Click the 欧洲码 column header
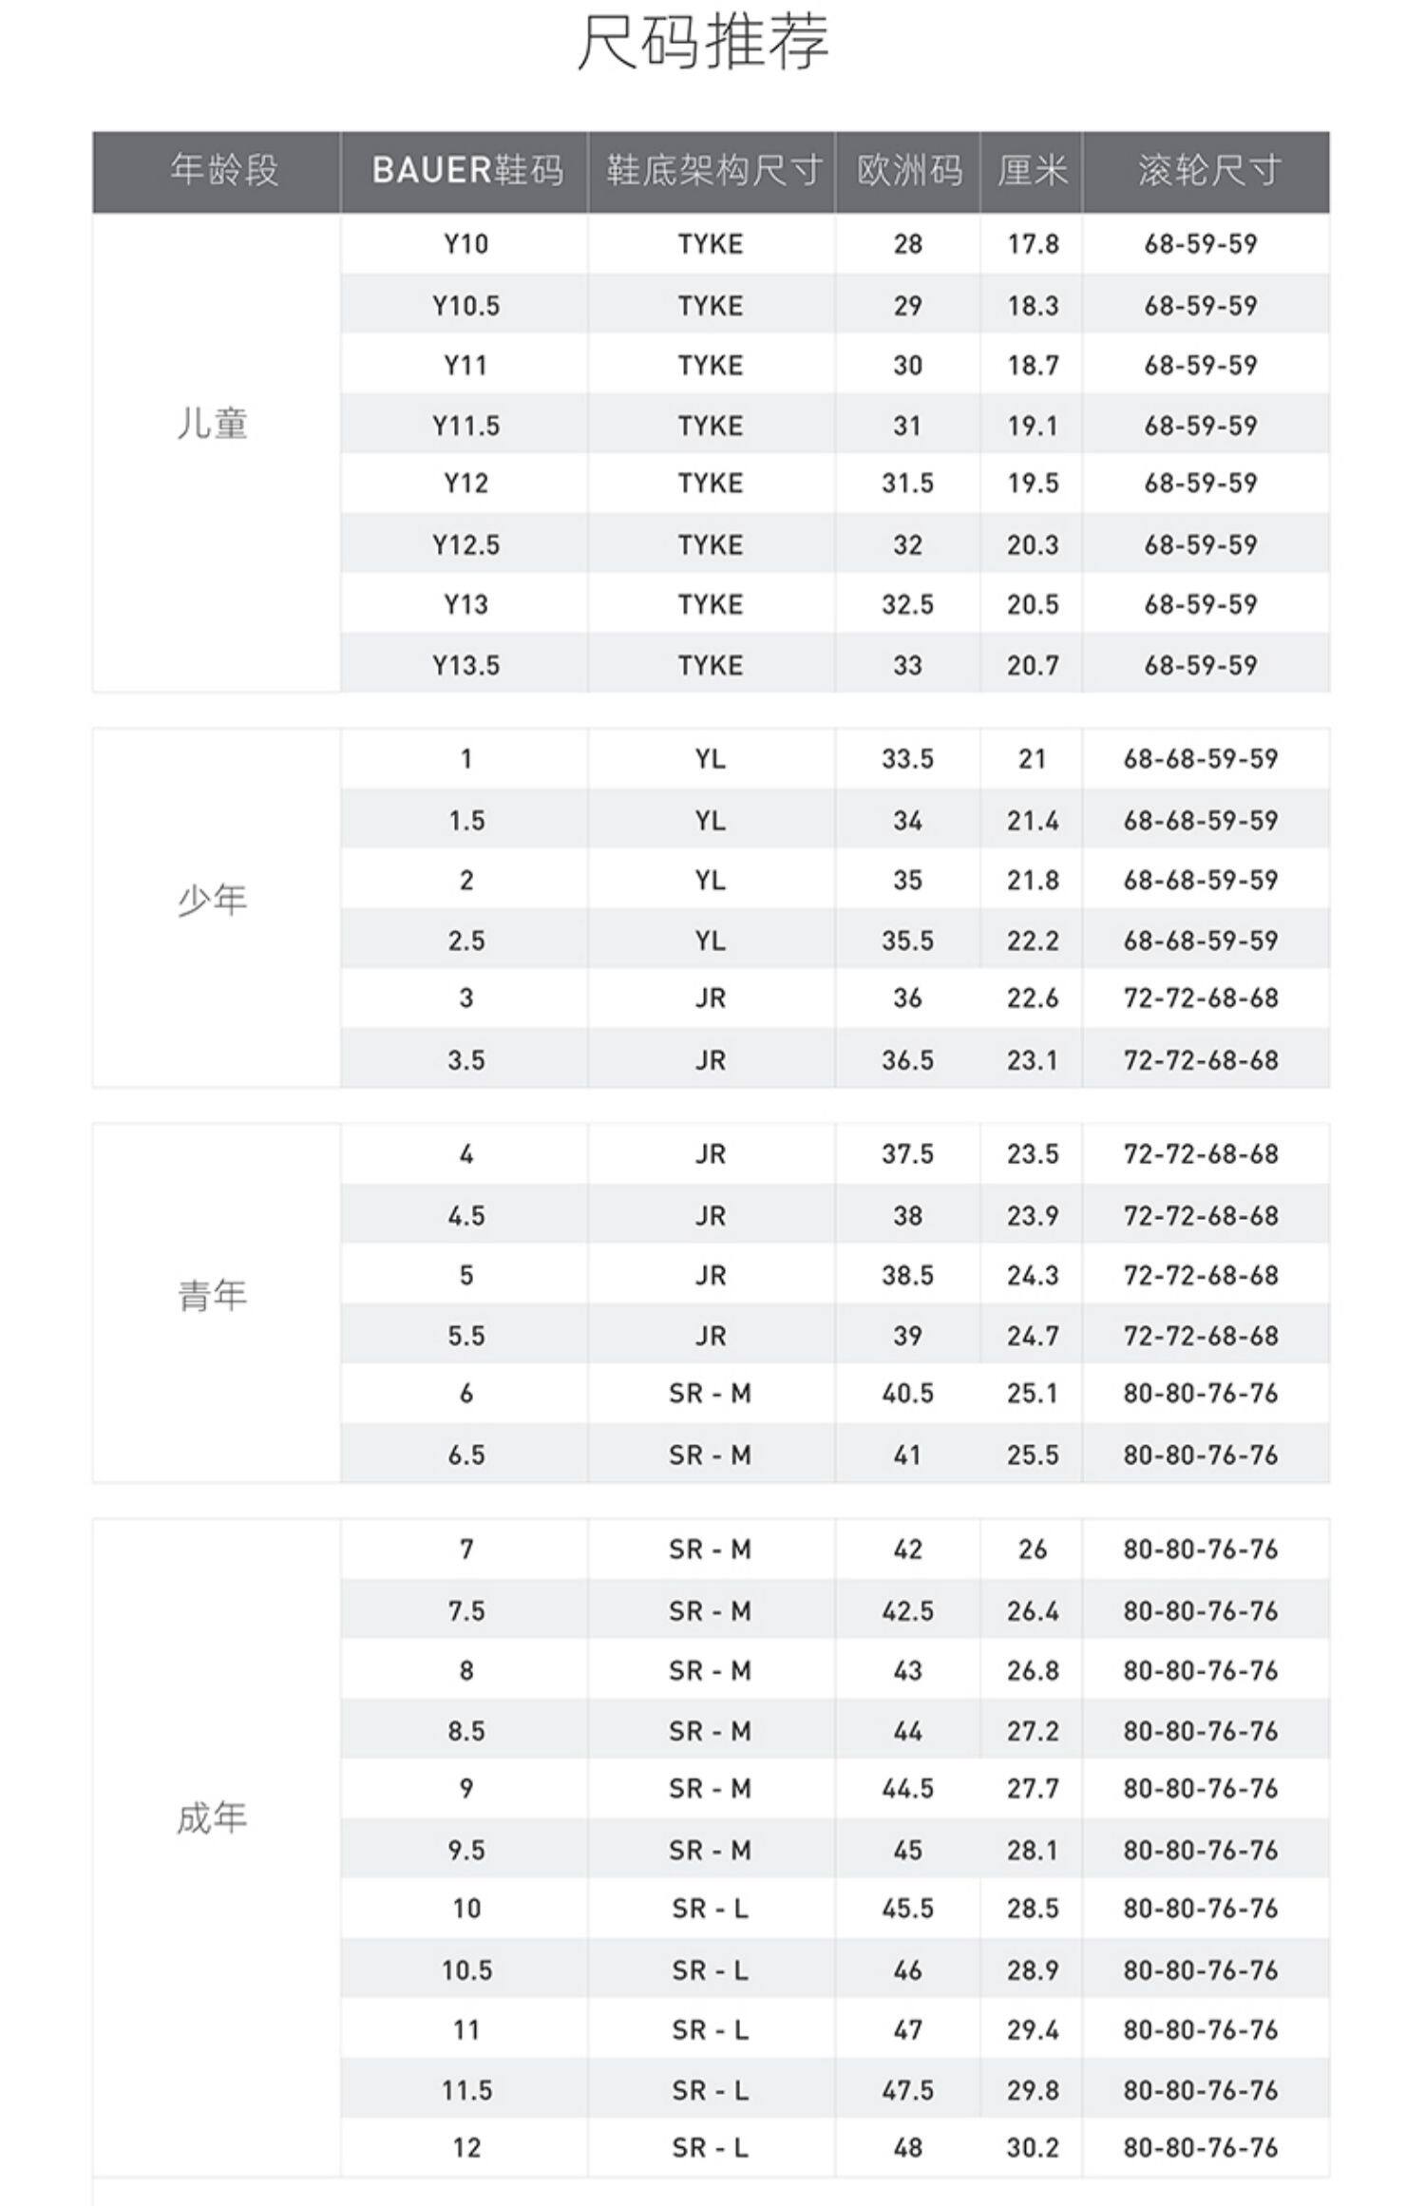Image resolution: width=1425 pixels, height=2206 pixels. click(909, 171)
